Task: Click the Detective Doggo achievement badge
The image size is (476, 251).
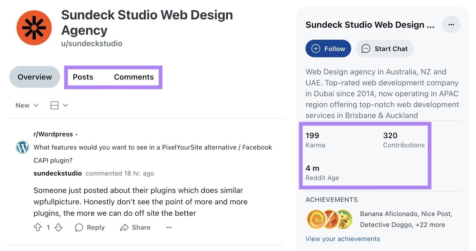Action: click(x=344, y=219)
